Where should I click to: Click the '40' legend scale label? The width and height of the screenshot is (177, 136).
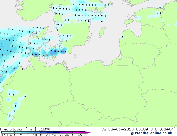click(x=73, y=135)
